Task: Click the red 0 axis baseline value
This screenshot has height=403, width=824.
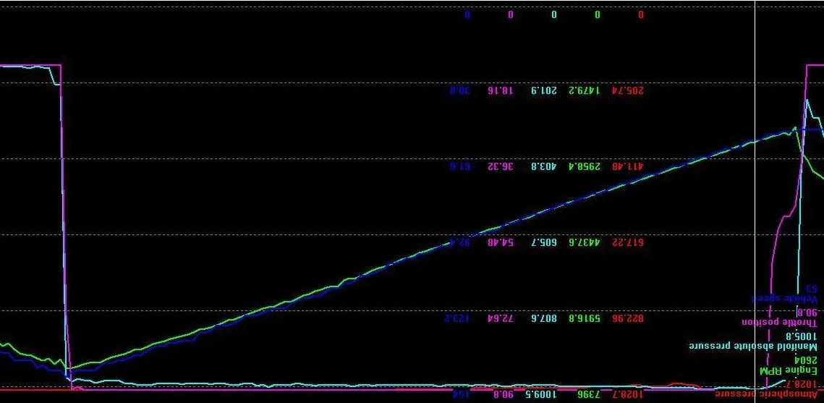Action: (640, 14)
